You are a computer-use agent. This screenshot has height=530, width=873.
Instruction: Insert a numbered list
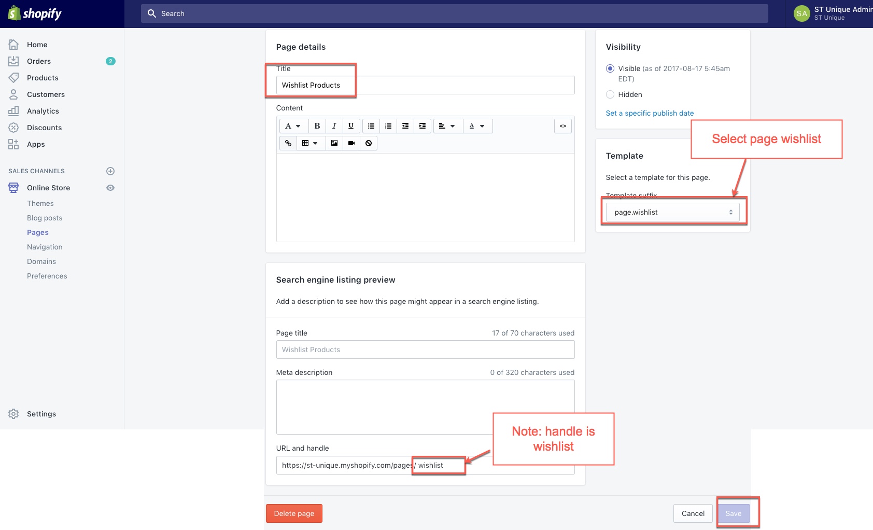point(388,126)
